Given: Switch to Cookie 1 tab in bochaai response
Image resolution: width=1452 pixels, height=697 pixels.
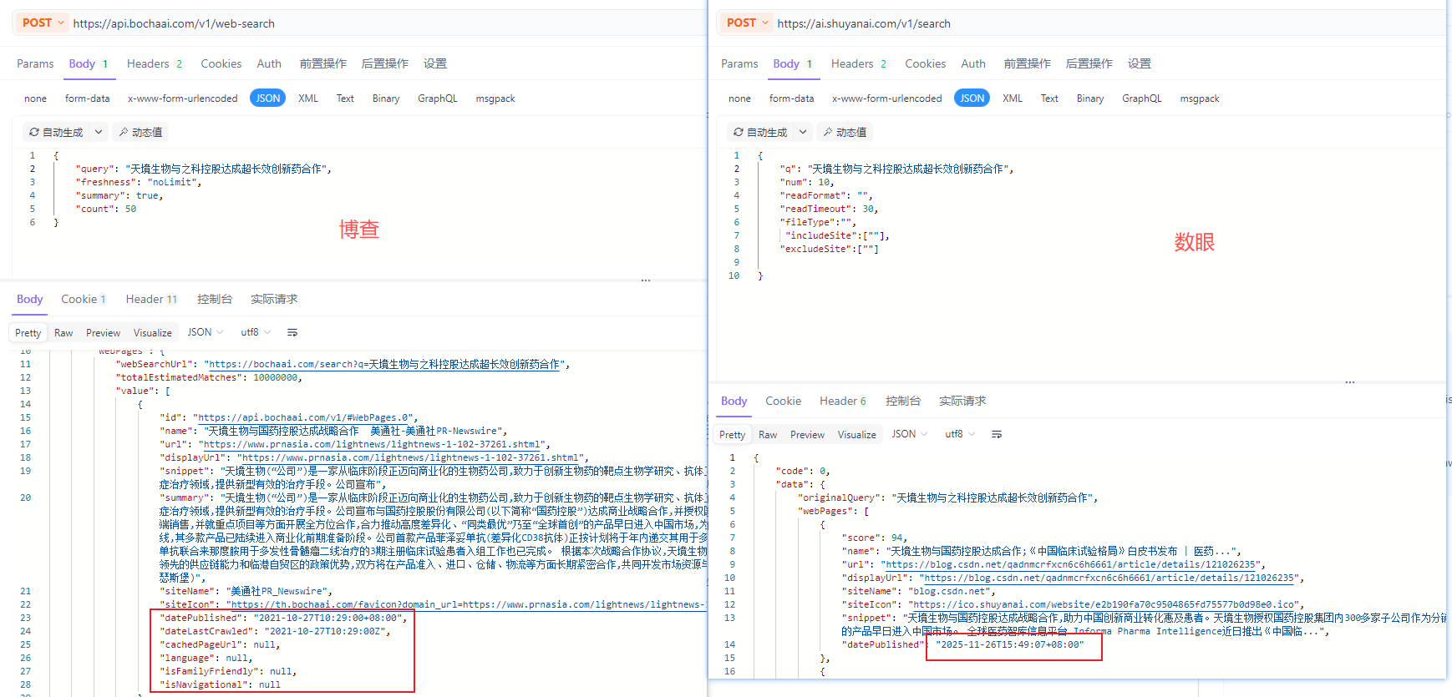Looking at the screenshot, I should (x=84, y=299).
